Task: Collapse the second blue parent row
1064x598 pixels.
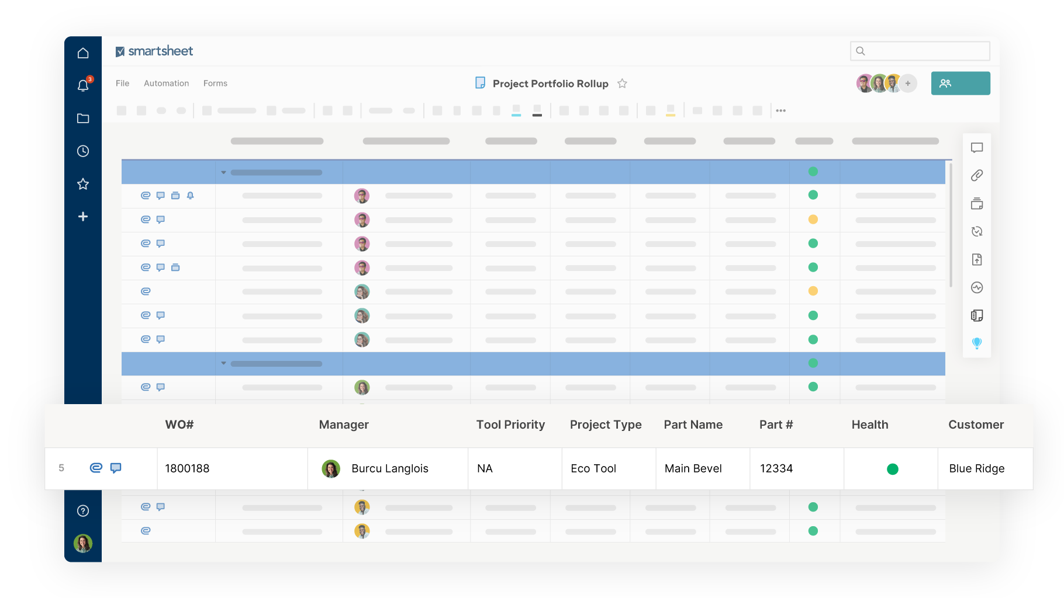Action: (223, 363)
